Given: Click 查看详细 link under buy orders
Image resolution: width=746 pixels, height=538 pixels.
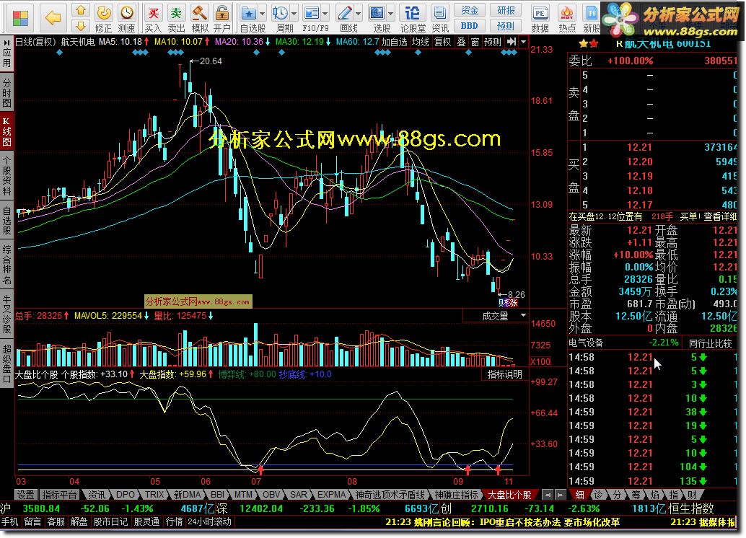Looking at the screenshot, I should click(720, 216).
